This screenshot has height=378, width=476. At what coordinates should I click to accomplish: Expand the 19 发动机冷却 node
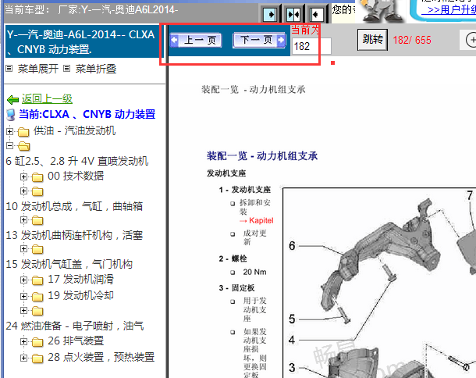(x=23, y=296)
